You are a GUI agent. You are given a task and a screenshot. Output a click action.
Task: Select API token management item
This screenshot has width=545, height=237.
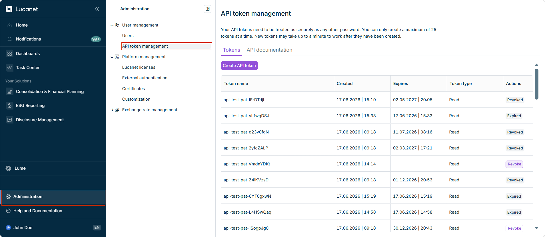167,46
